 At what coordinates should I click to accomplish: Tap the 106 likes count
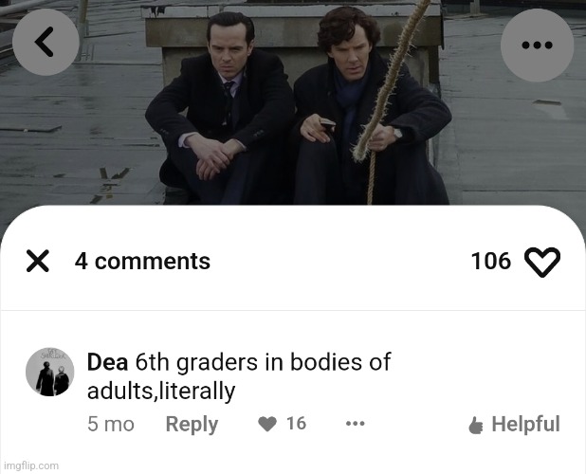[490, 261]
